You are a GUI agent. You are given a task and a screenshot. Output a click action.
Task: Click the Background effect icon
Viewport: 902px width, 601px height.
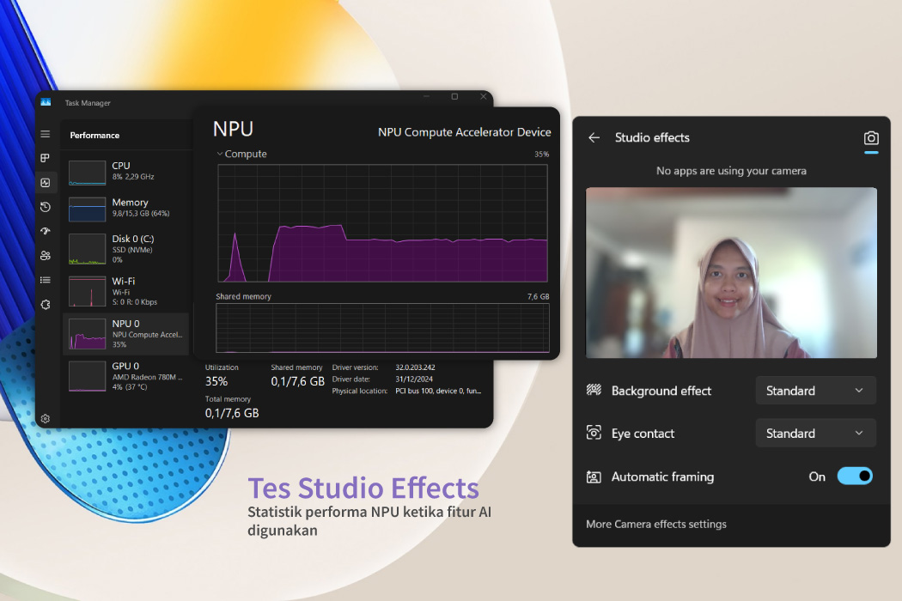[x=594, y=390]
